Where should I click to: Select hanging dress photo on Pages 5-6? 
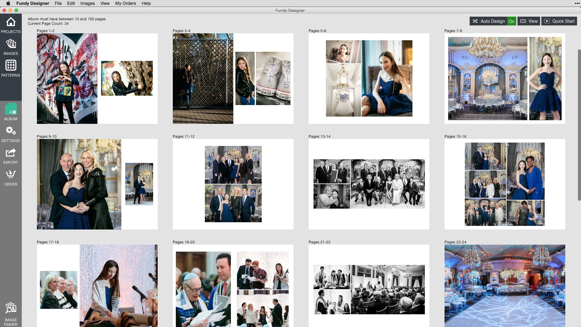click(x=343, y=90)
